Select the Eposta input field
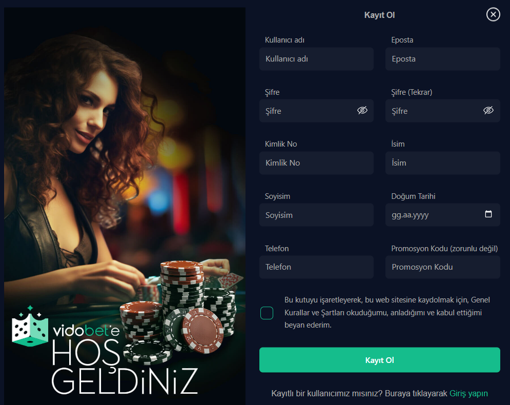The width and height of the screenshot is (510, 405). (443, 59)
